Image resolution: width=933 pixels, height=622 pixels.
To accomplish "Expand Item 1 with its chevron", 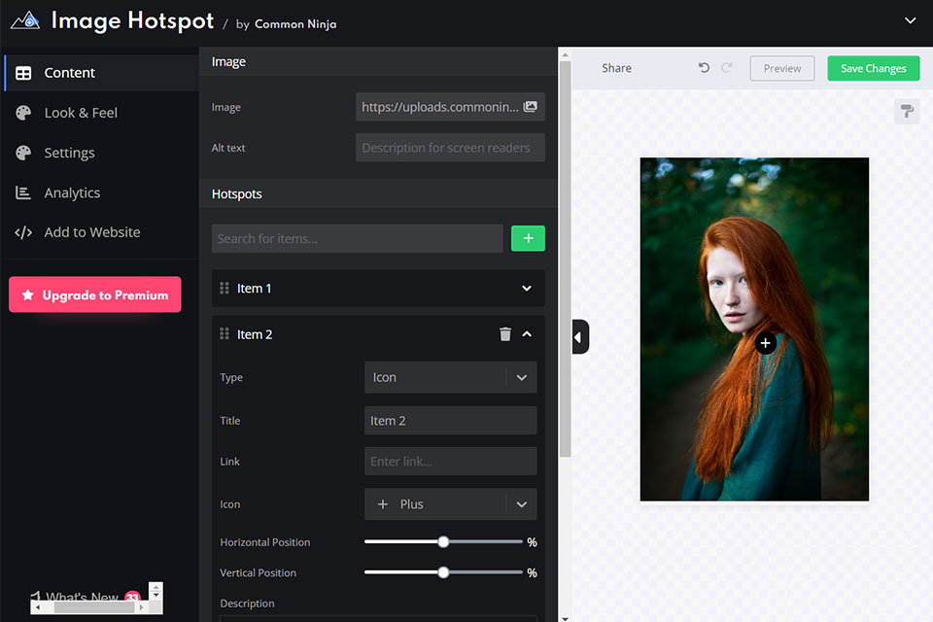I will tap(527, 288).
